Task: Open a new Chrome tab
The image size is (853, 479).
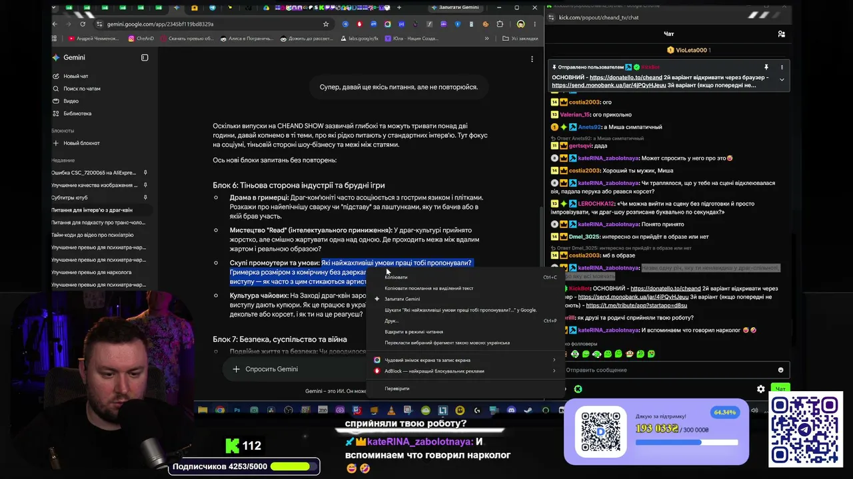Action: (x=399, y=8)
